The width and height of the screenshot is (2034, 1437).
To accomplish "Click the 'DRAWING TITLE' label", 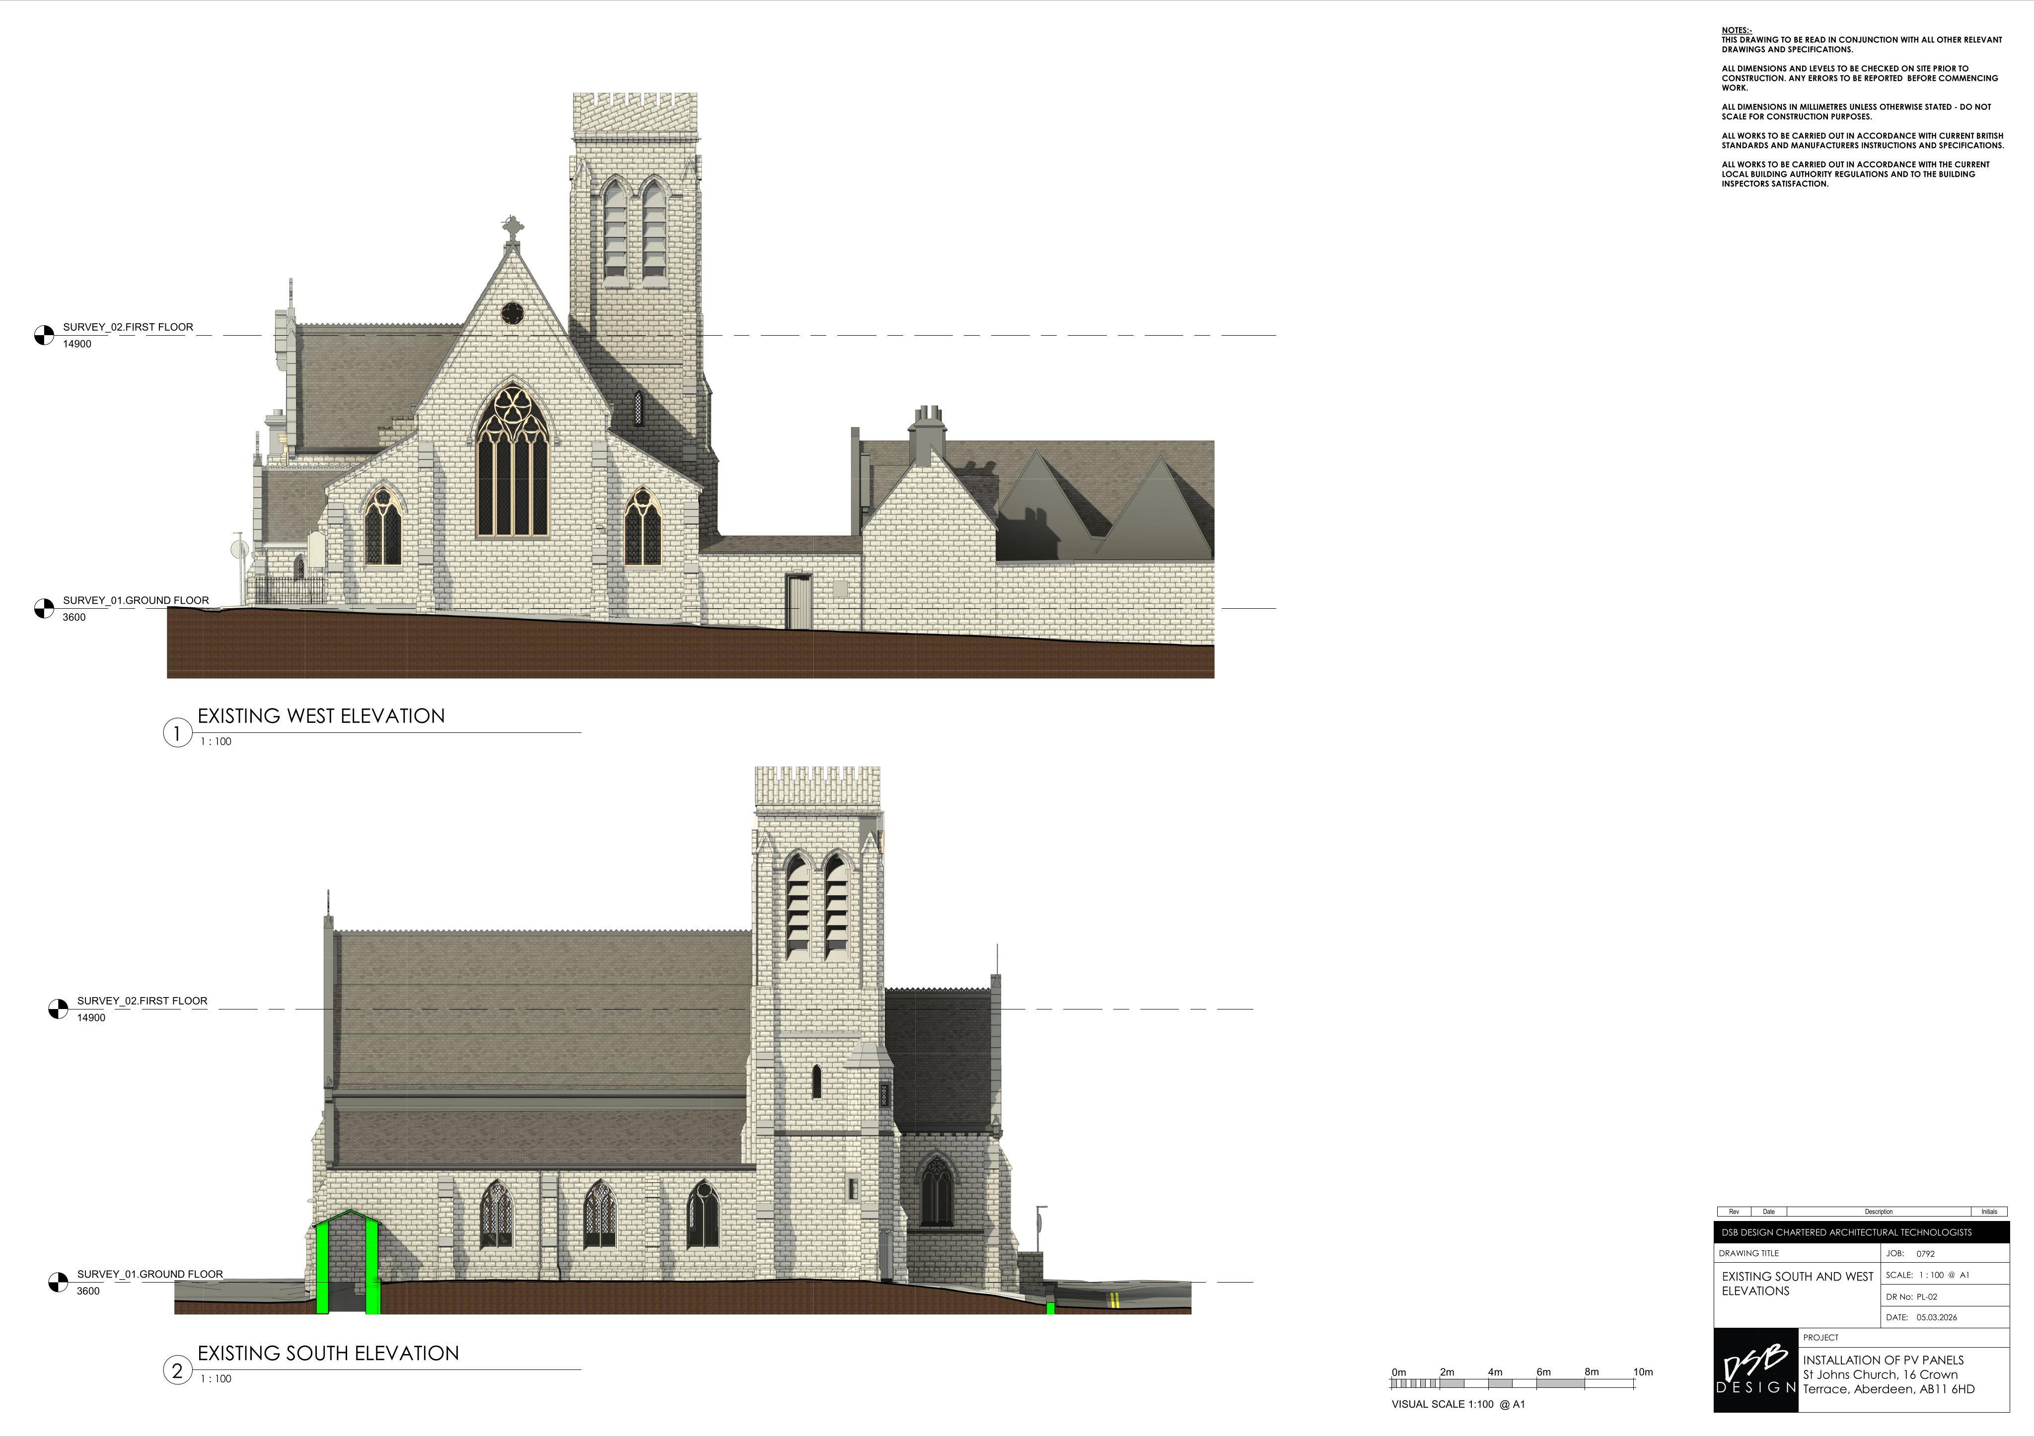I will coord(1749,1254).
